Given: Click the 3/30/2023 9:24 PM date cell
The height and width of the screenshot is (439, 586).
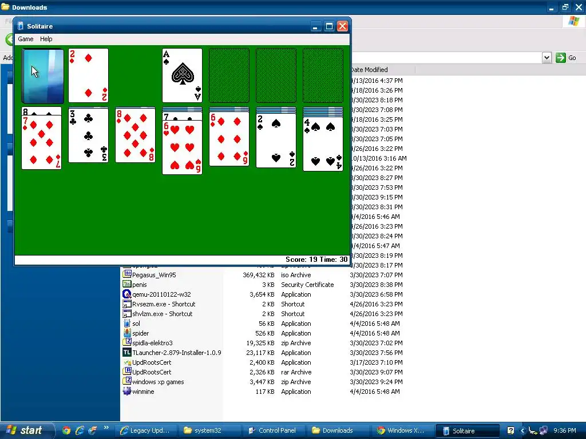Looking at the screenshot, I should pos(376,381).
